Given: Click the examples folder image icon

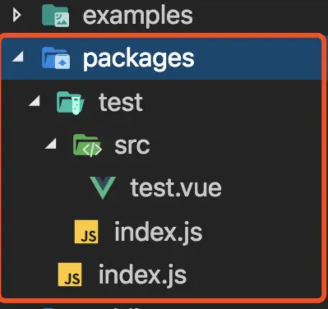Looking at the screenshot, I should 56,16.
